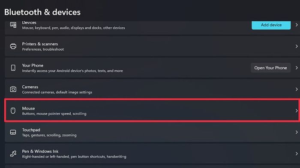The height and width of the screenshot is (168, 300).
Task: Expand the Cameras row chevron
Action: pyautogui.click(x=297, y=89)
